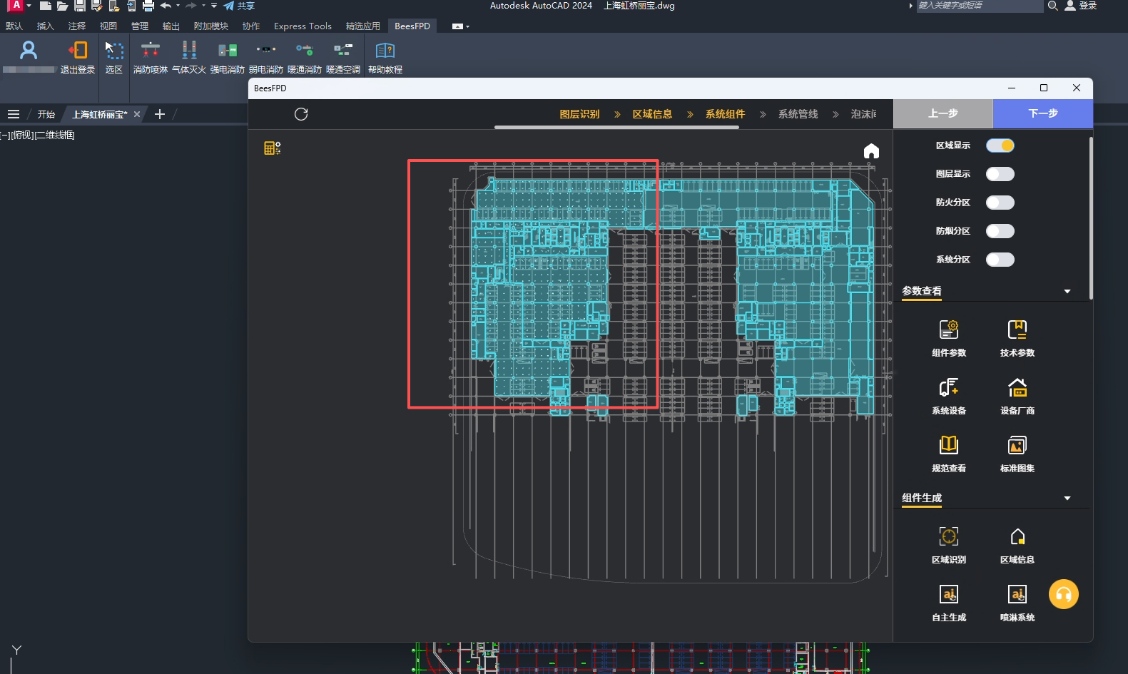1128x674 pixels.
Task: Turn off the 区域显示 switch
Action: 1000,145
